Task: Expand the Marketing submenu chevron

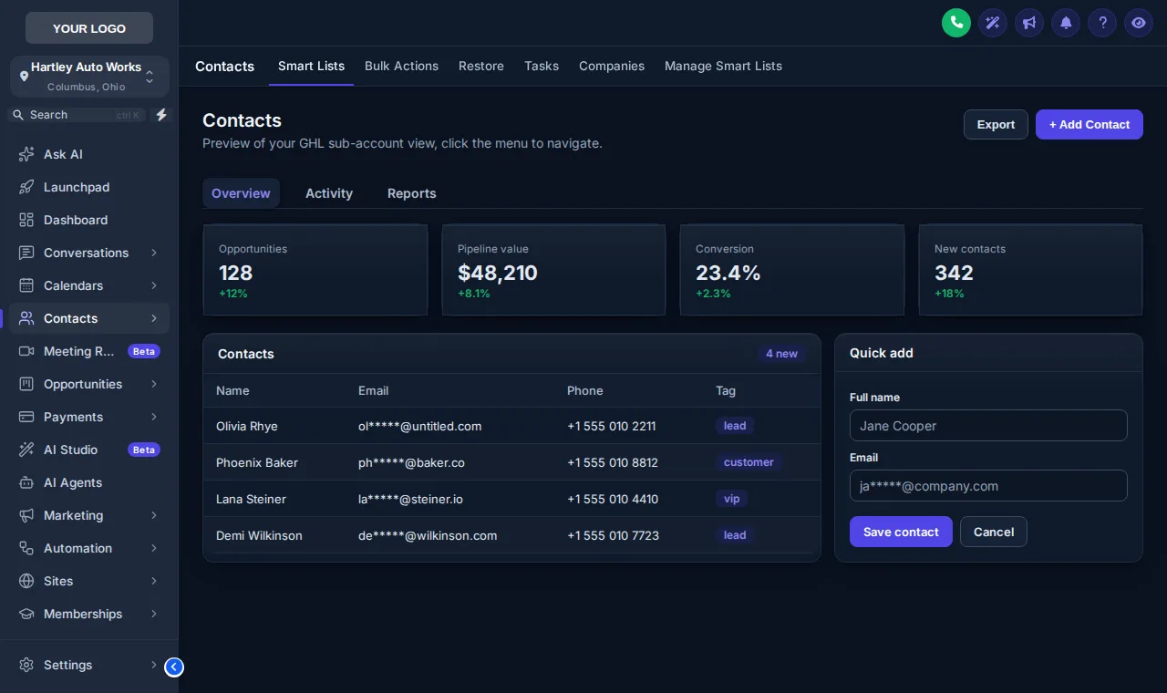Action: point(154,515)
